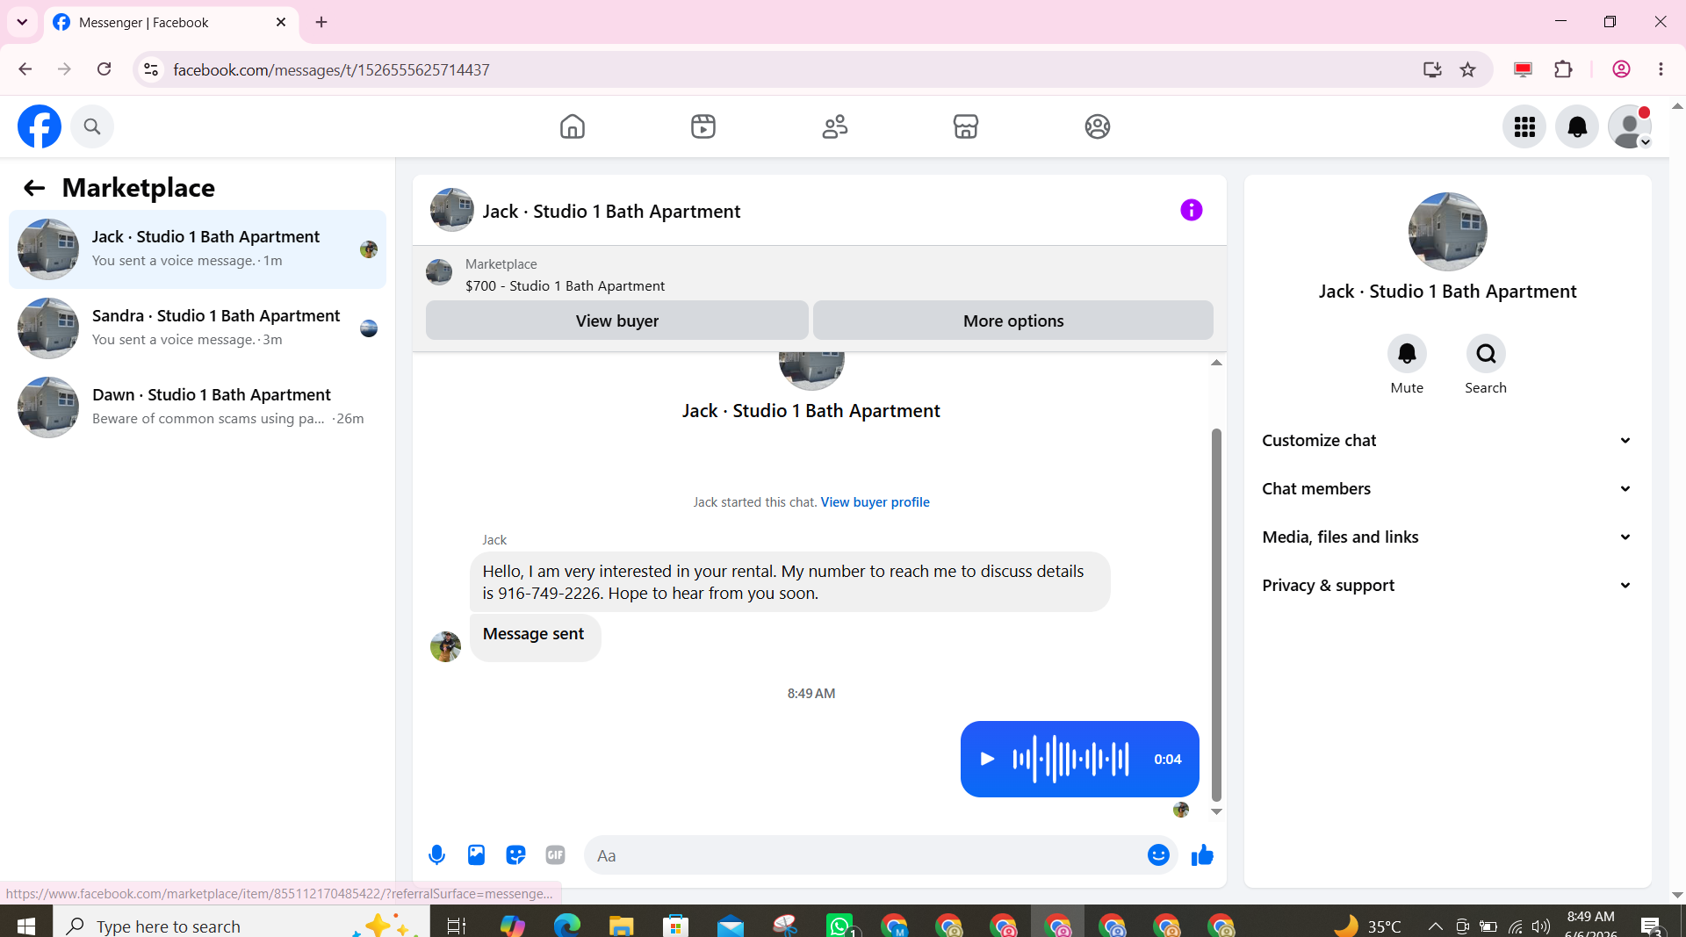Play the 0:04 voice message
This screenshot has width=1686, height=937.
[x=987, y=759]
